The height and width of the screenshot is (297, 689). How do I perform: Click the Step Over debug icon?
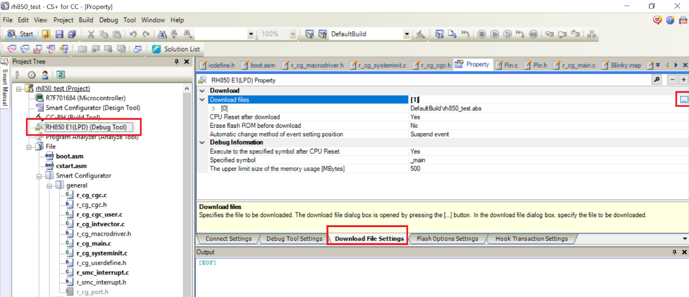(562, 34)
